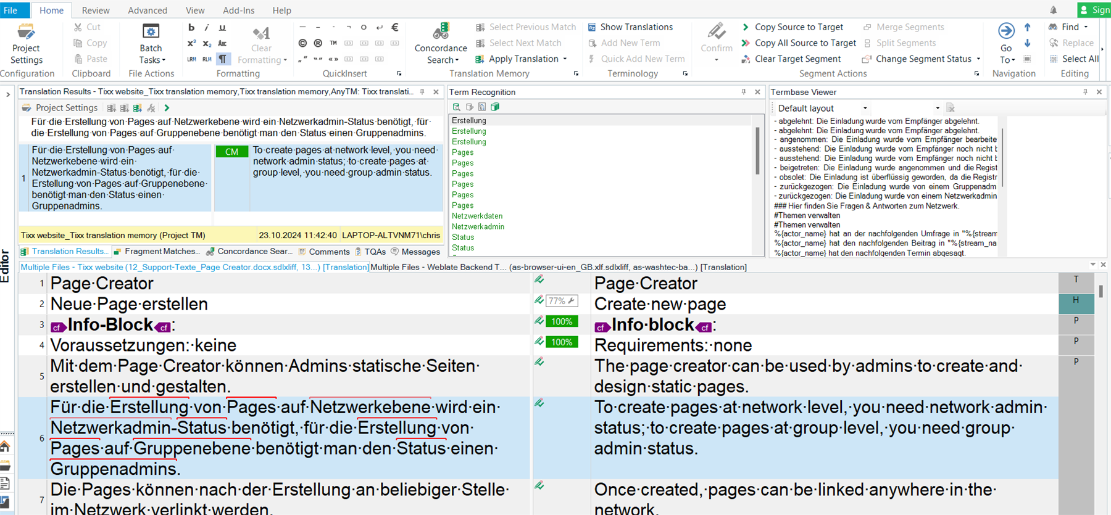
Task: Click Select All in Editing group
Action: [1073, 59]
